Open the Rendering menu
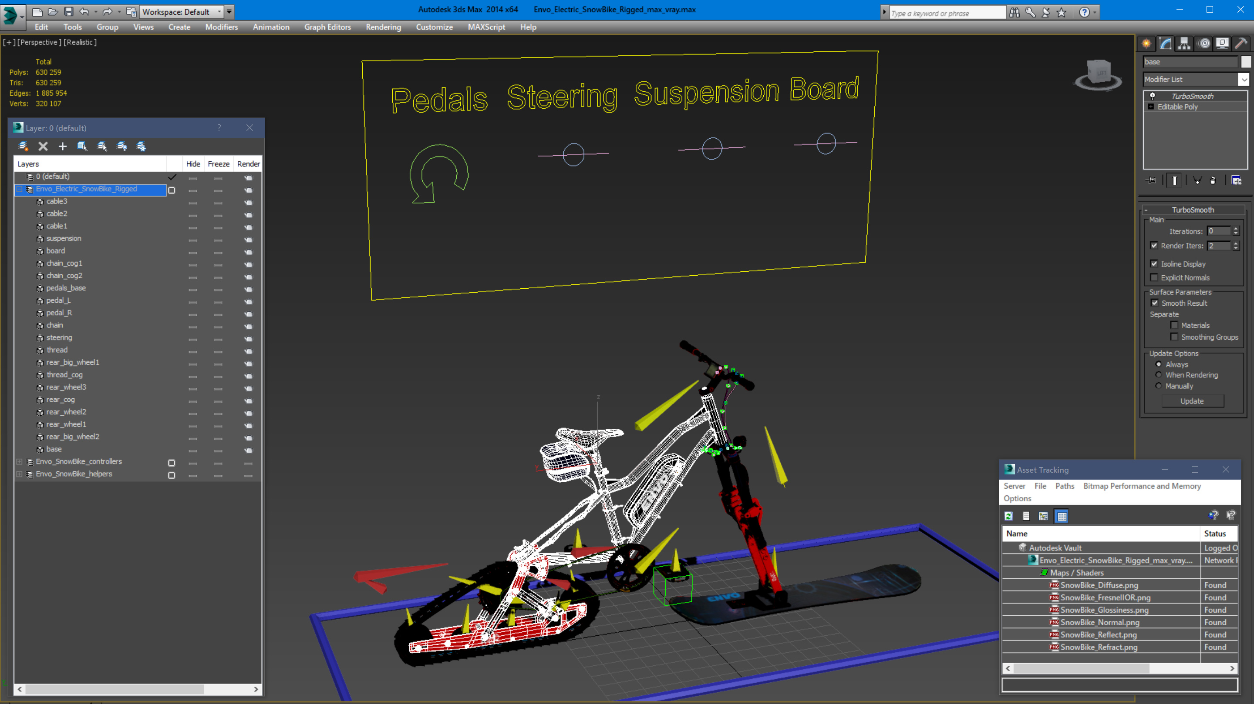1254x704 pixels. [384, 27]
